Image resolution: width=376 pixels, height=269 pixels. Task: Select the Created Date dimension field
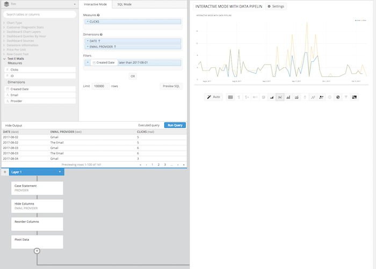pos(40,89)
